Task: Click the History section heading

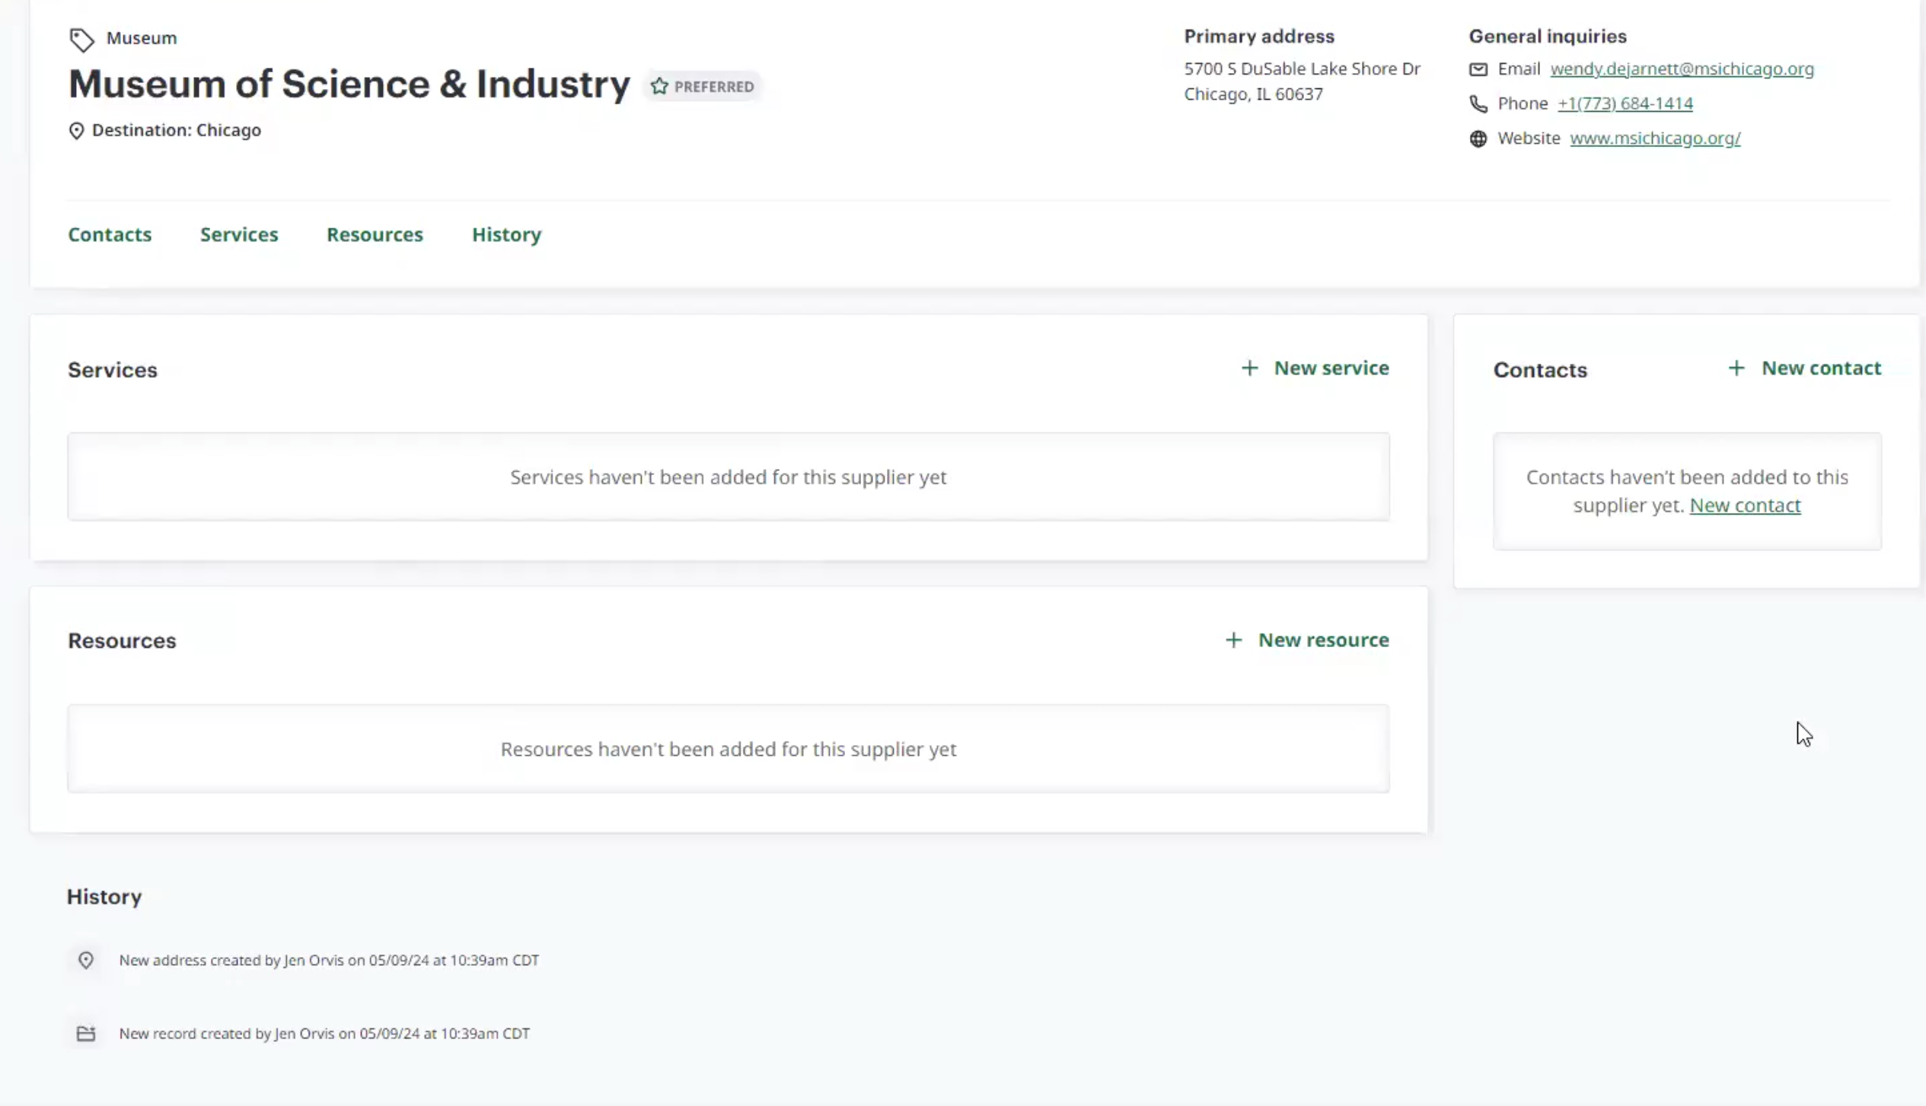Action: click(x=104, y=897)
